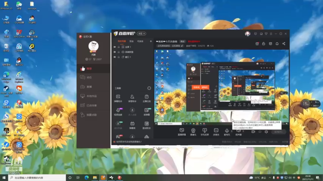Open tool with download icon in last toolbox row

pos(132,137)
